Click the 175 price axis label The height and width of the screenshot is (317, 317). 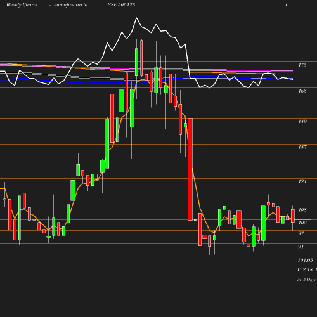302,65
